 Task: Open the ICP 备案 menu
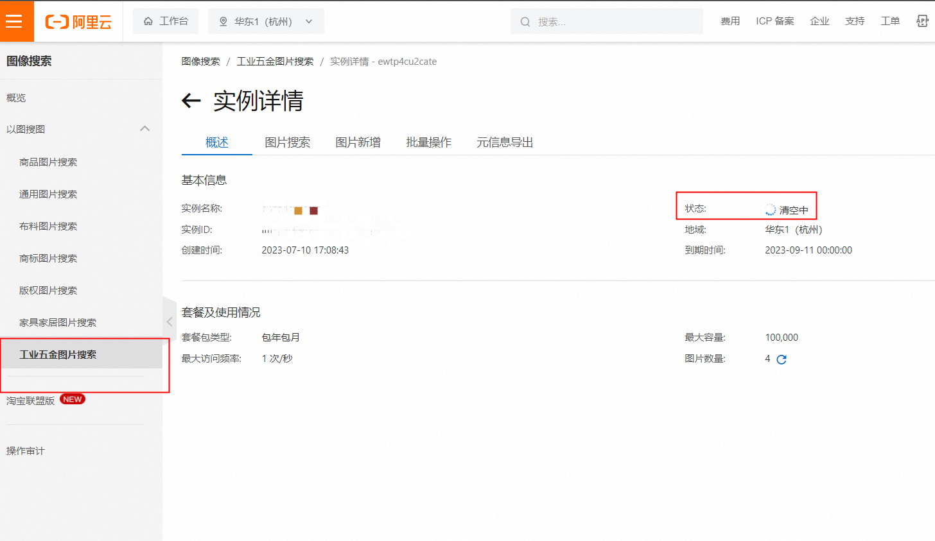(775, 21)
